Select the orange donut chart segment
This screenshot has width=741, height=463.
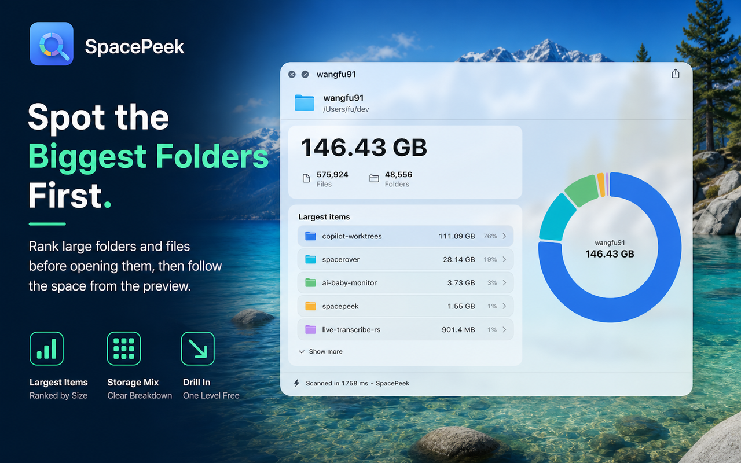coord(601,184)
